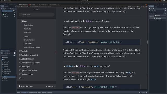Click the signal icon on Time_step node
Image resolution: width=167 pixels, height=94 pixels.
15,16
